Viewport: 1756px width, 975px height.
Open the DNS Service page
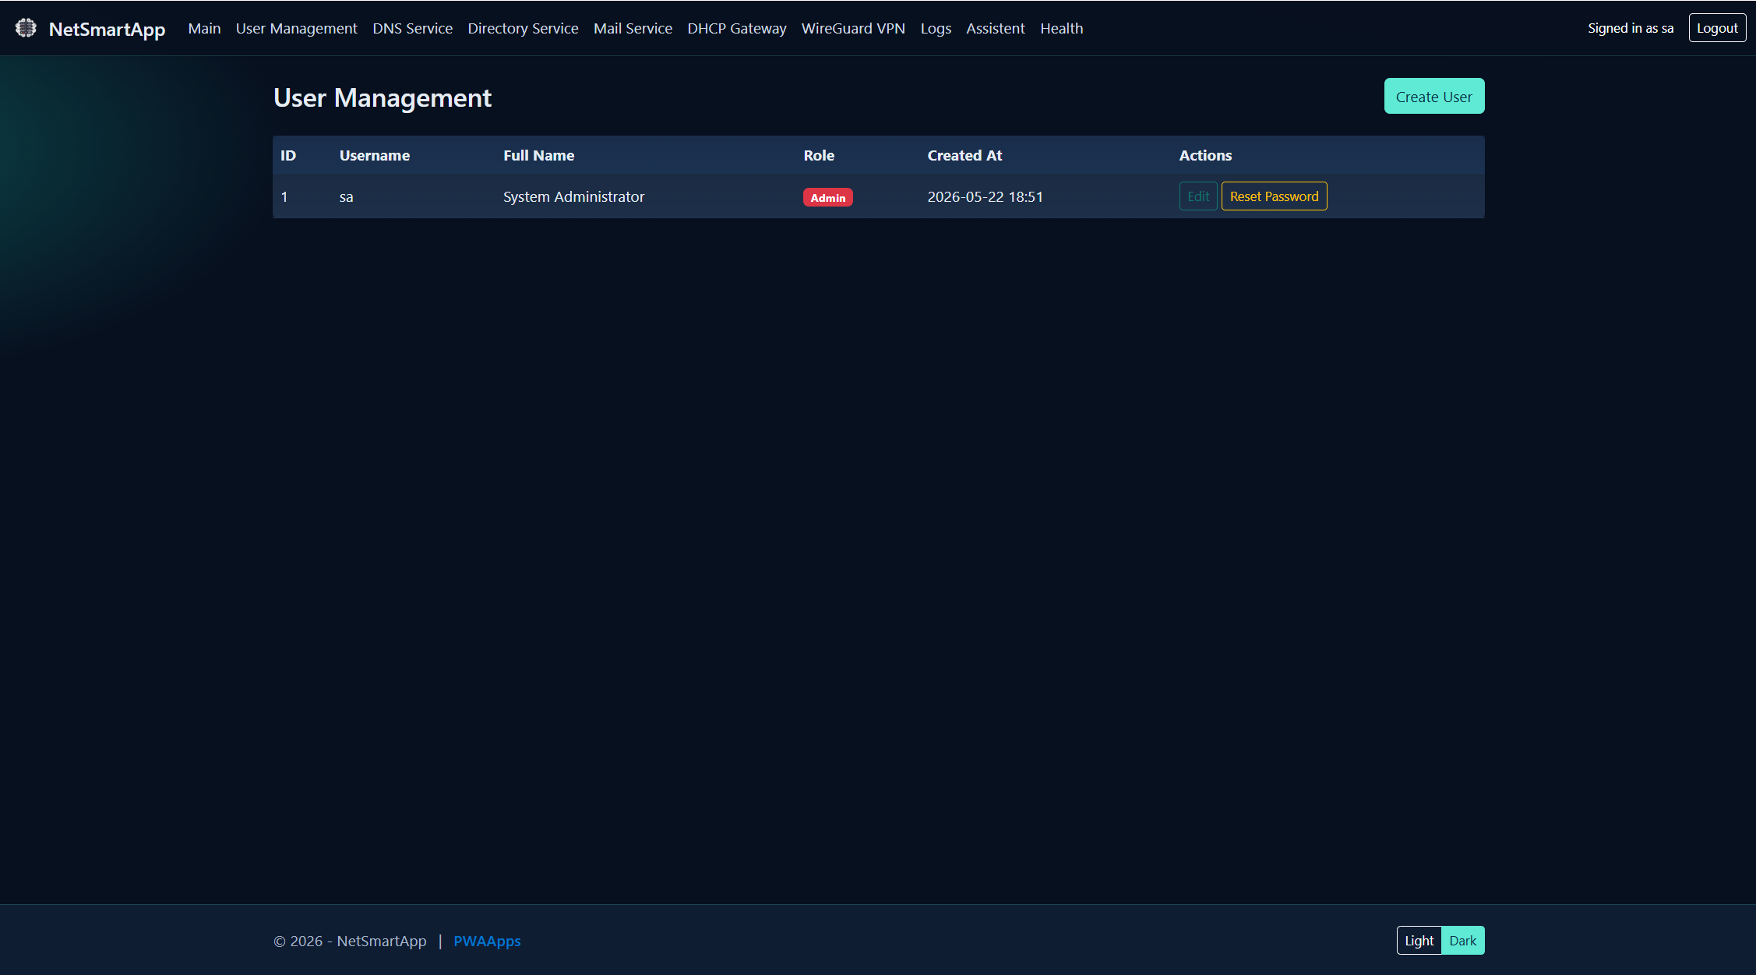[x=412, y=28]
